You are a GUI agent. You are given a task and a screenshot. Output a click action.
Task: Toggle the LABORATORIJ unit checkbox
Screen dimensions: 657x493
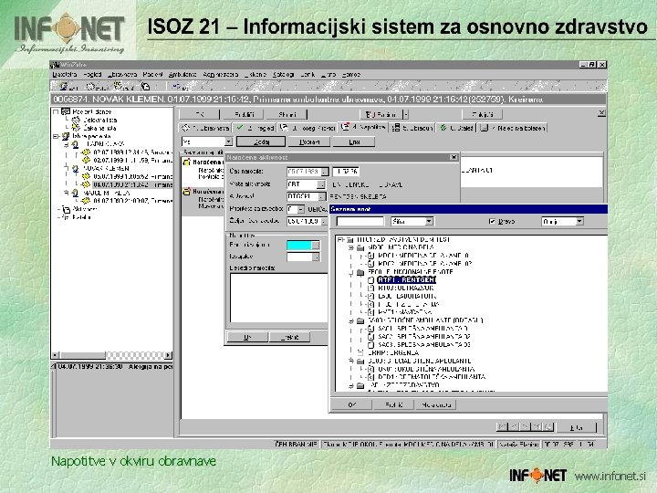370,297
